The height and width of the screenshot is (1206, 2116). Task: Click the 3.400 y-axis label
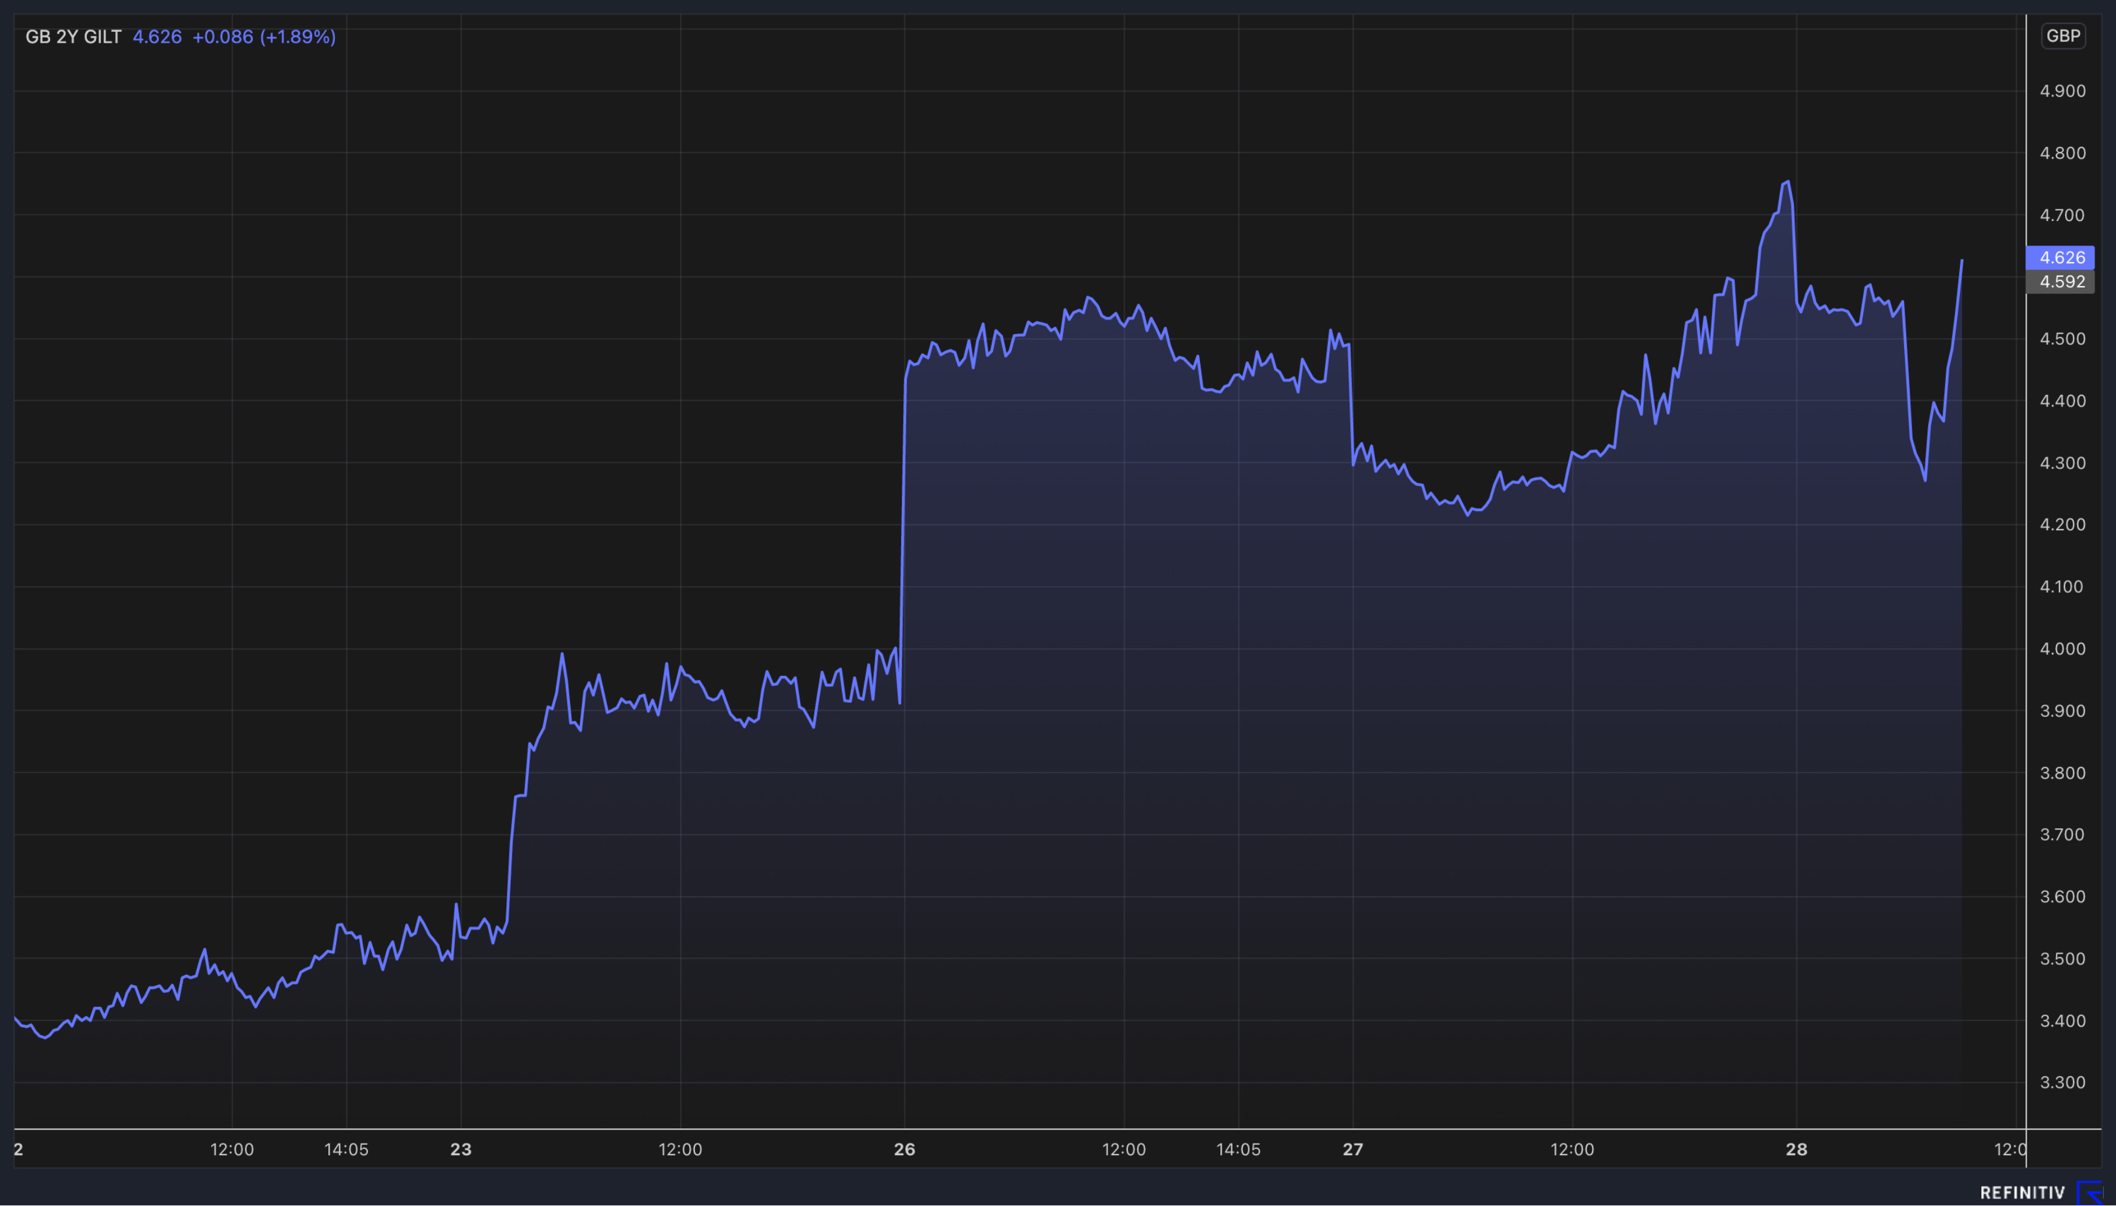2062,1021
